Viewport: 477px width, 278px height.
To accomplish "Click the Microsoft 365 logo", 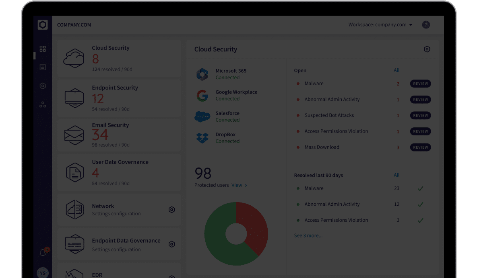I will point(202,74).
